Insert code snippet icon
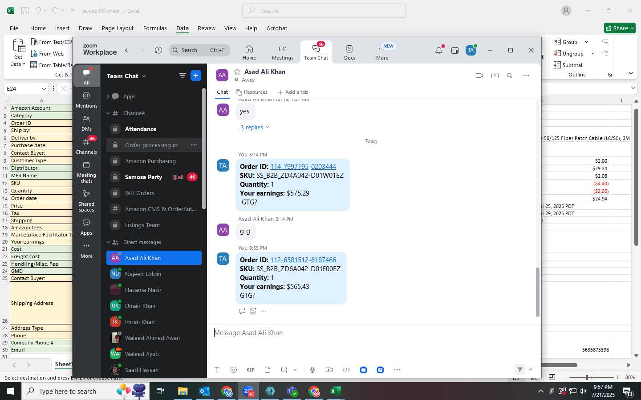Image resolution: width=641 pixels, height=400 pixels. tap(346, 370)
